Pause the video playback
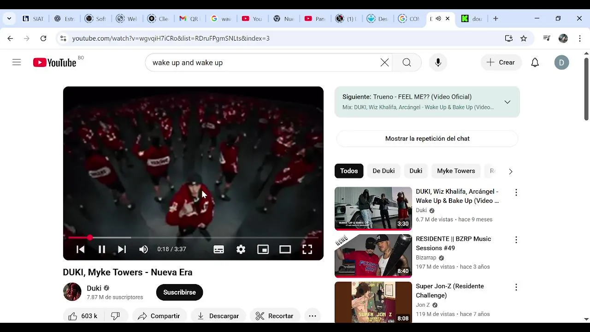 click(102, 249)
